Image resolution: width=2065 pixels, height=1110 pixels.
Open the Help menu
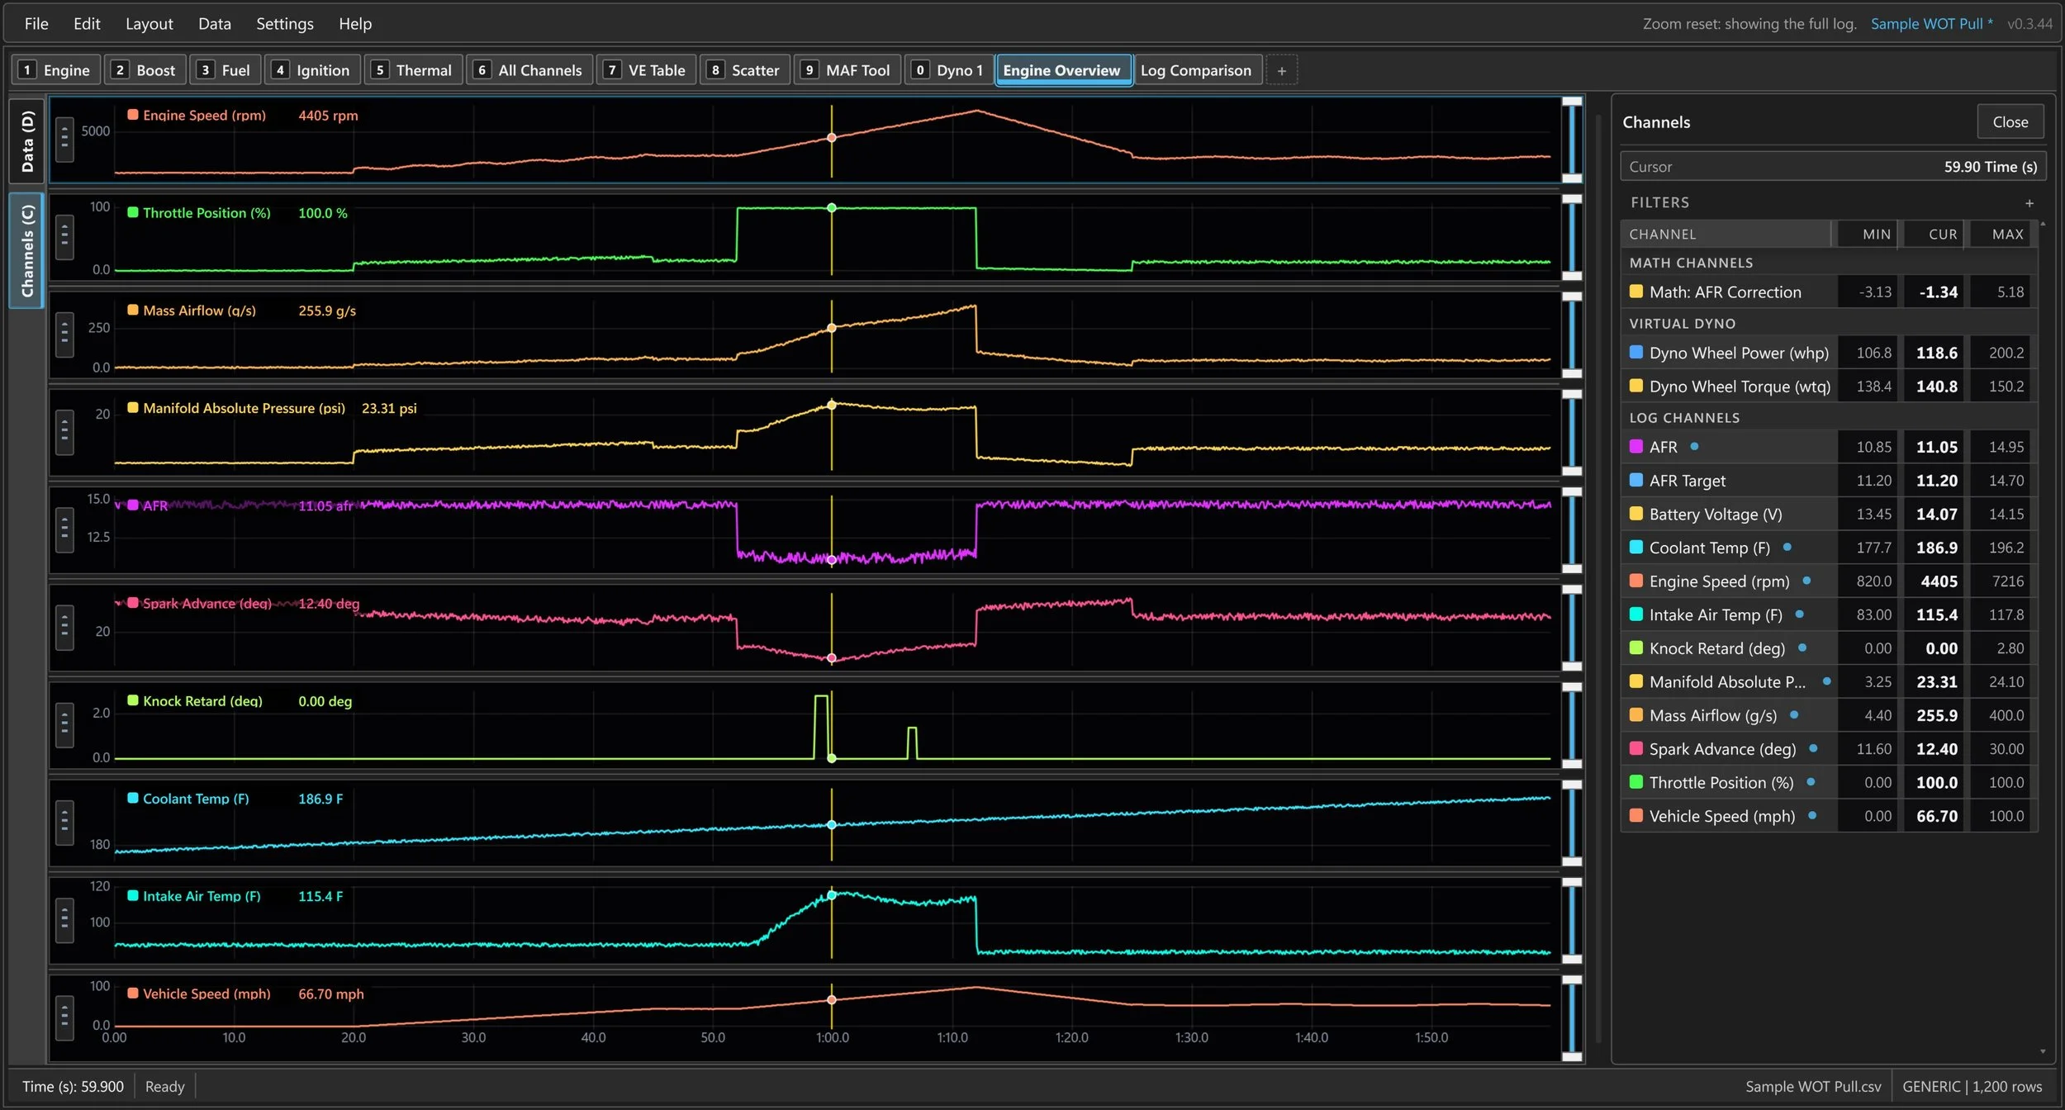pos(355,24)
